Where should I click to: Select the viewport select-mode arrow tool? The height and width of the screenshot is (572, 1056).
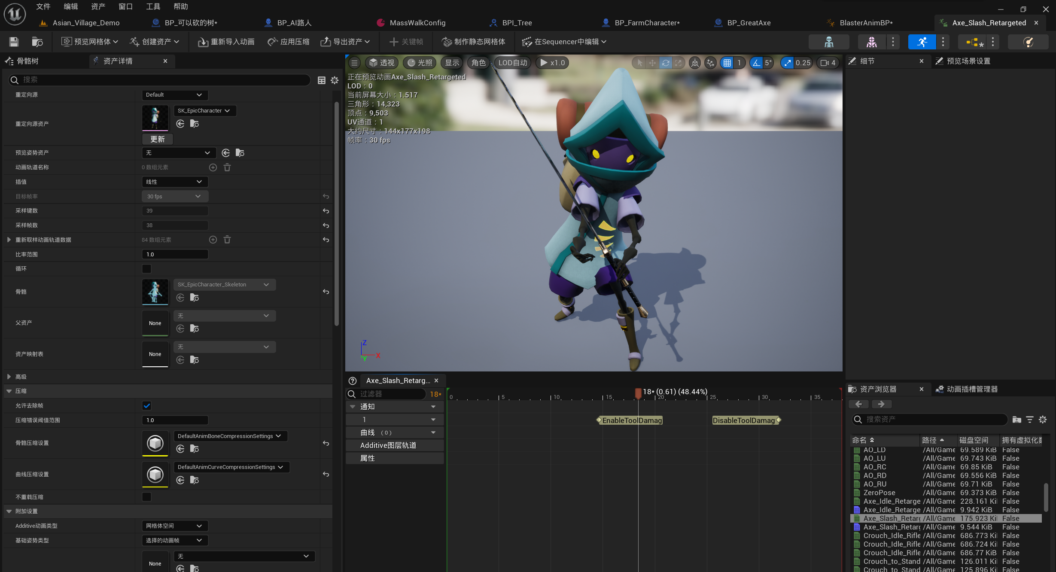tap(640, 63)
